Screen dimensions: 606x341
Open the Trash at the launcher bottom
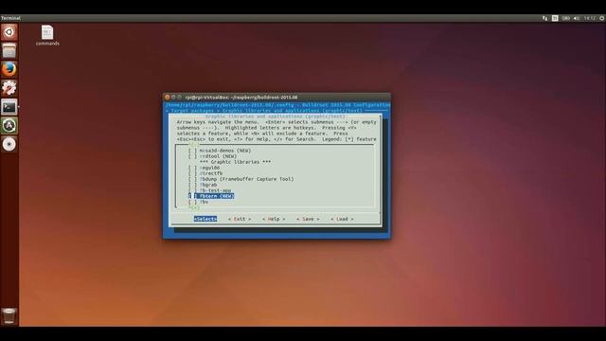click(9, 315)
